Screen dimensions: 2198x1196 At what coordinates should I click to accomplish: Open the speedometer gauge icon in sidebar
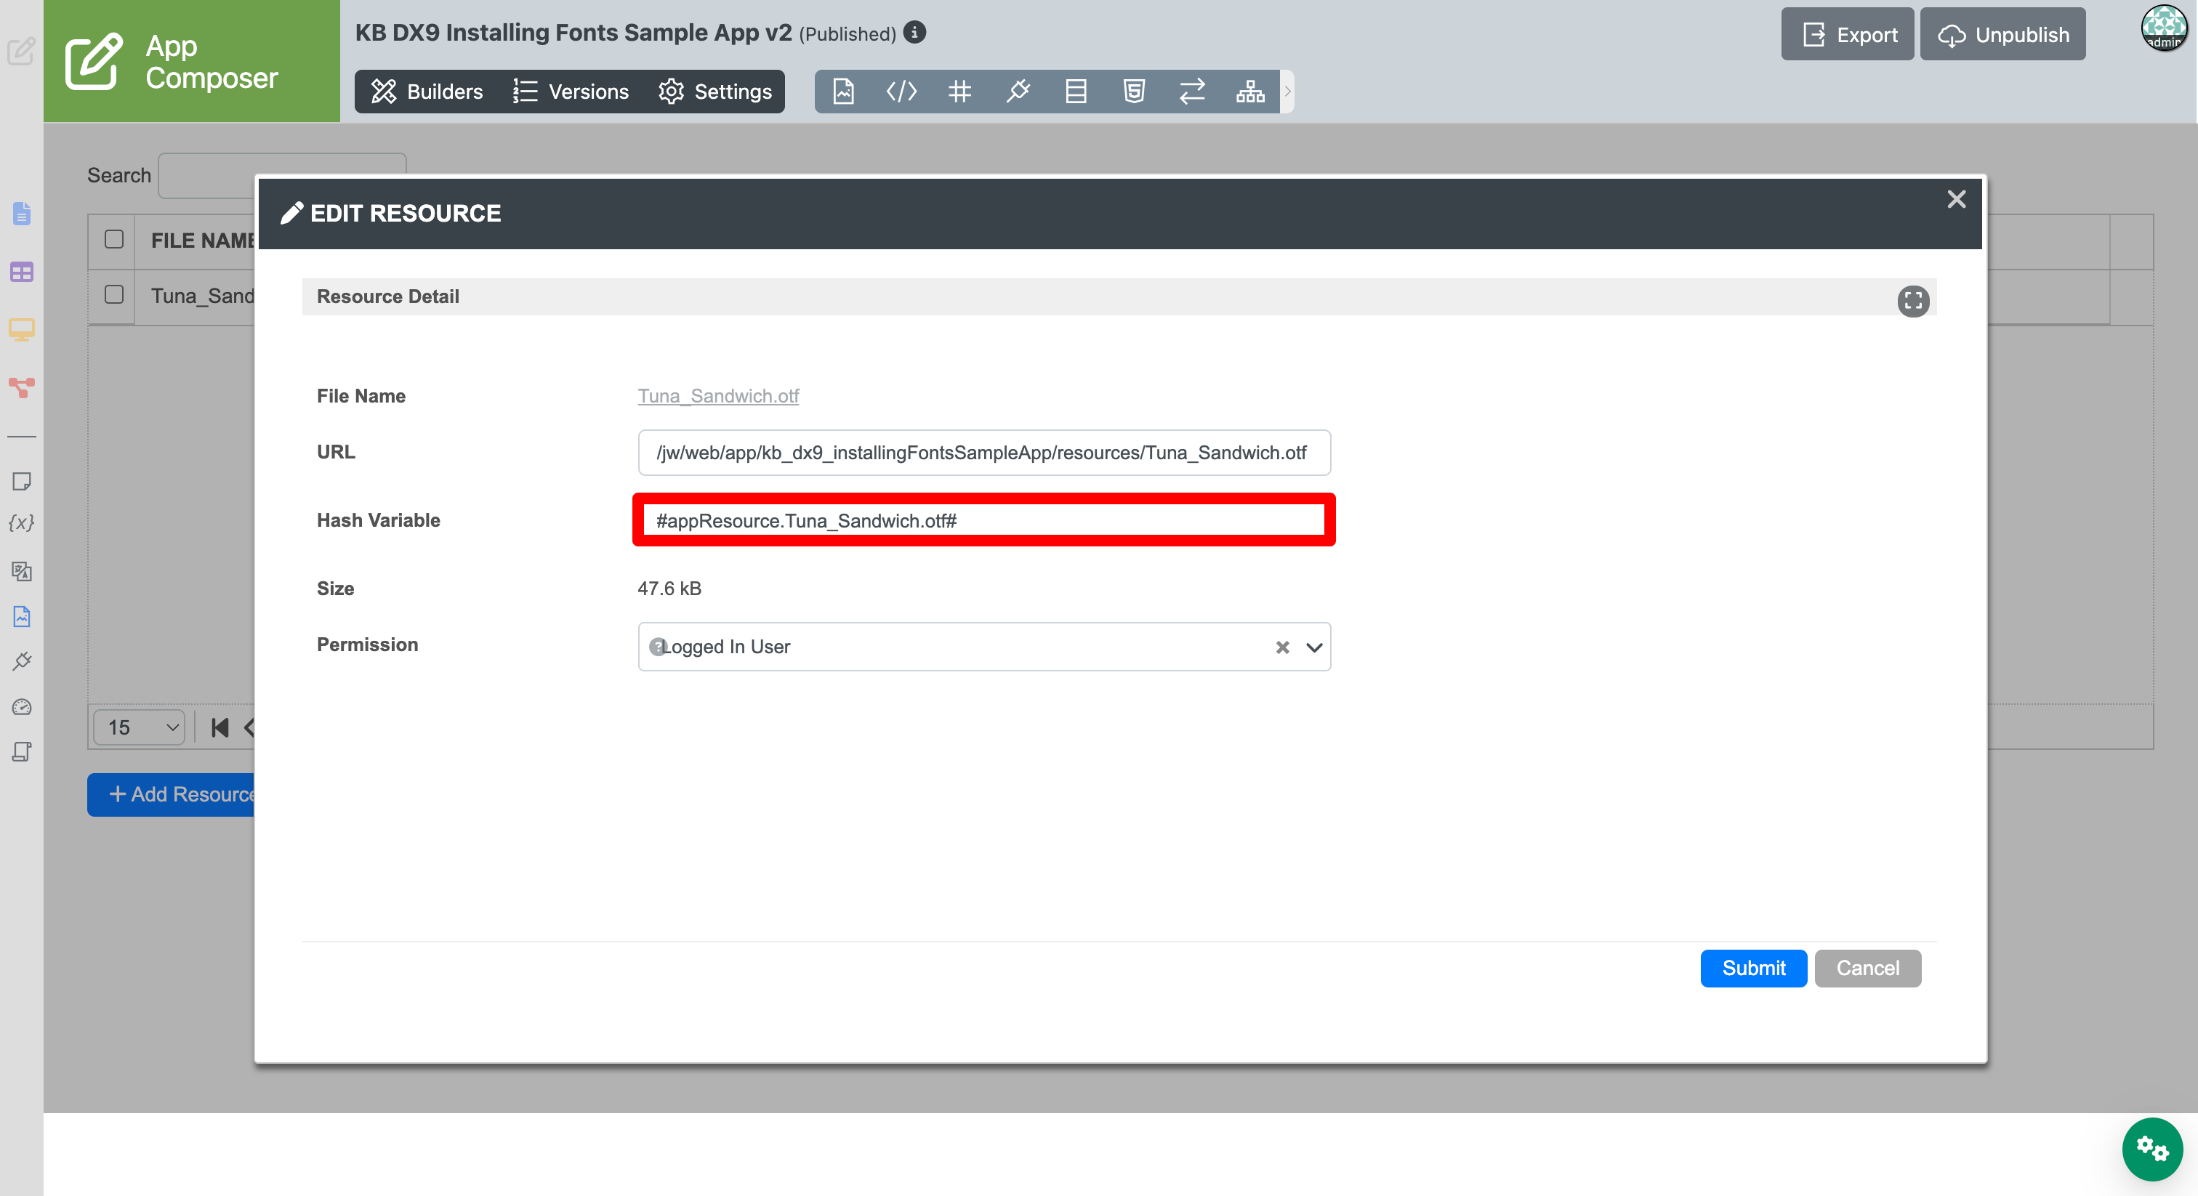tap(23, 706)
